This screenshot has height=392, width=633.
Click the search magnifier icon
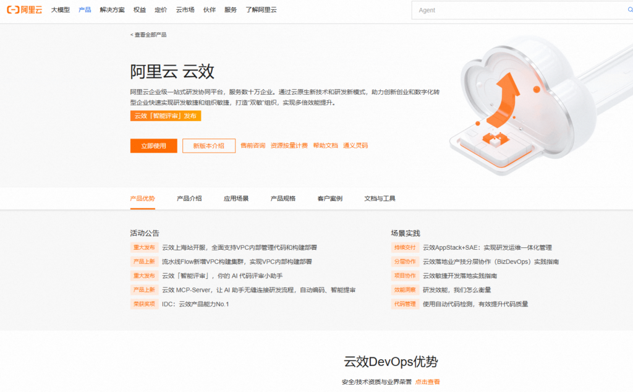click(x=629, y=10)
